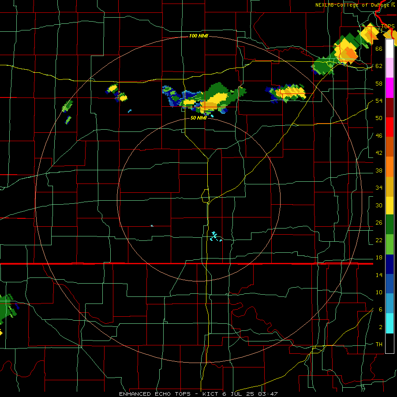The height and width of the screenshot is (397, 397).
Task: Click the legend value "34"
Action: click(x=379, y=188)
